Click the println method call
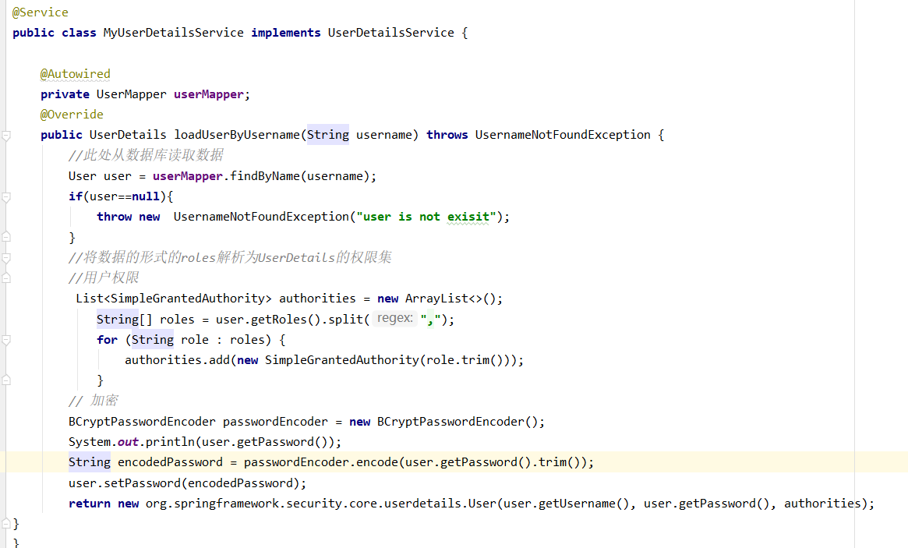908x548 pixels. (170, 442)
